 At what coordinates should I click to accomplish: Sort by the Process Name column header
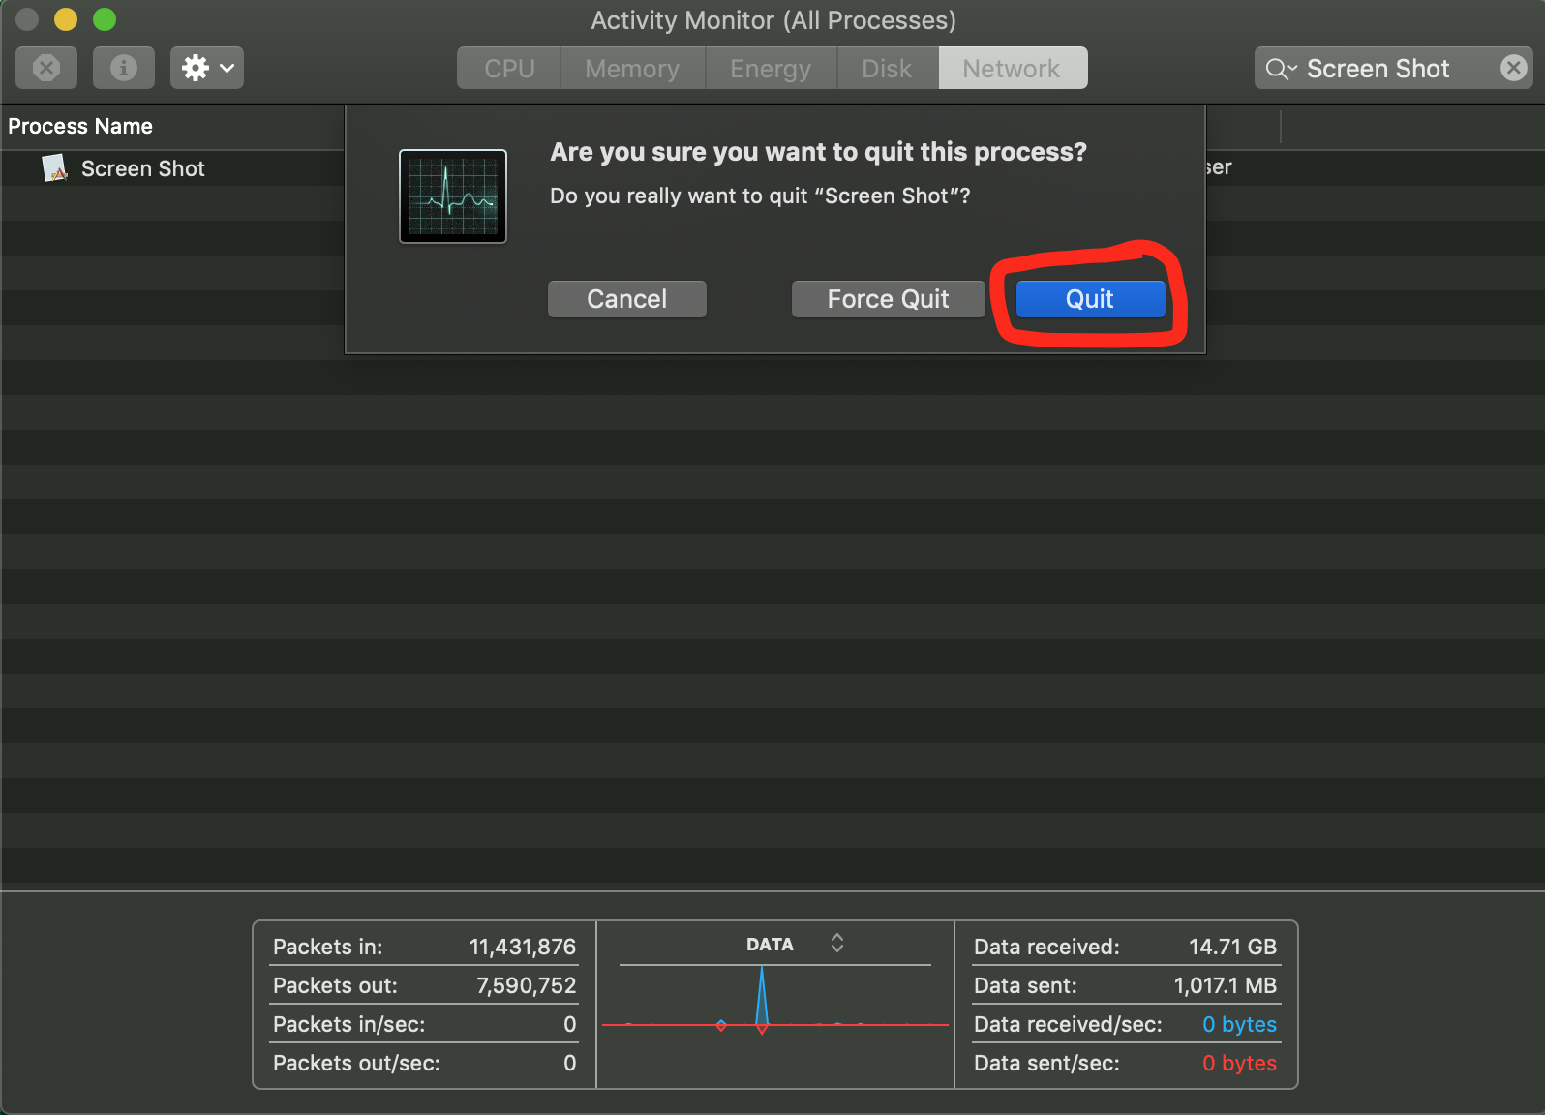(80, 126)
